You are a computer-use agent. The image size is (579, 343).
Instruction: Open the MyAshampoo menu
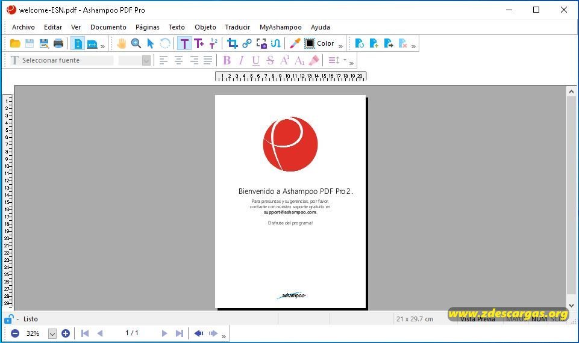(x=280, y=27)
